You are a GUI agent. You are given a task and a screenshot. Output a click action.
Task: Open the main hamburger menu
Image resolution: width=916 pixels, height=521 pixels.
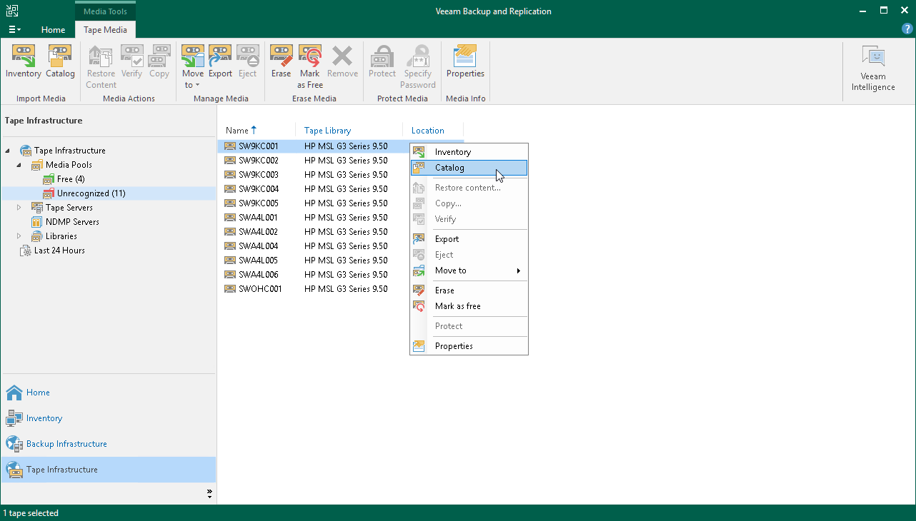(14, 30)
